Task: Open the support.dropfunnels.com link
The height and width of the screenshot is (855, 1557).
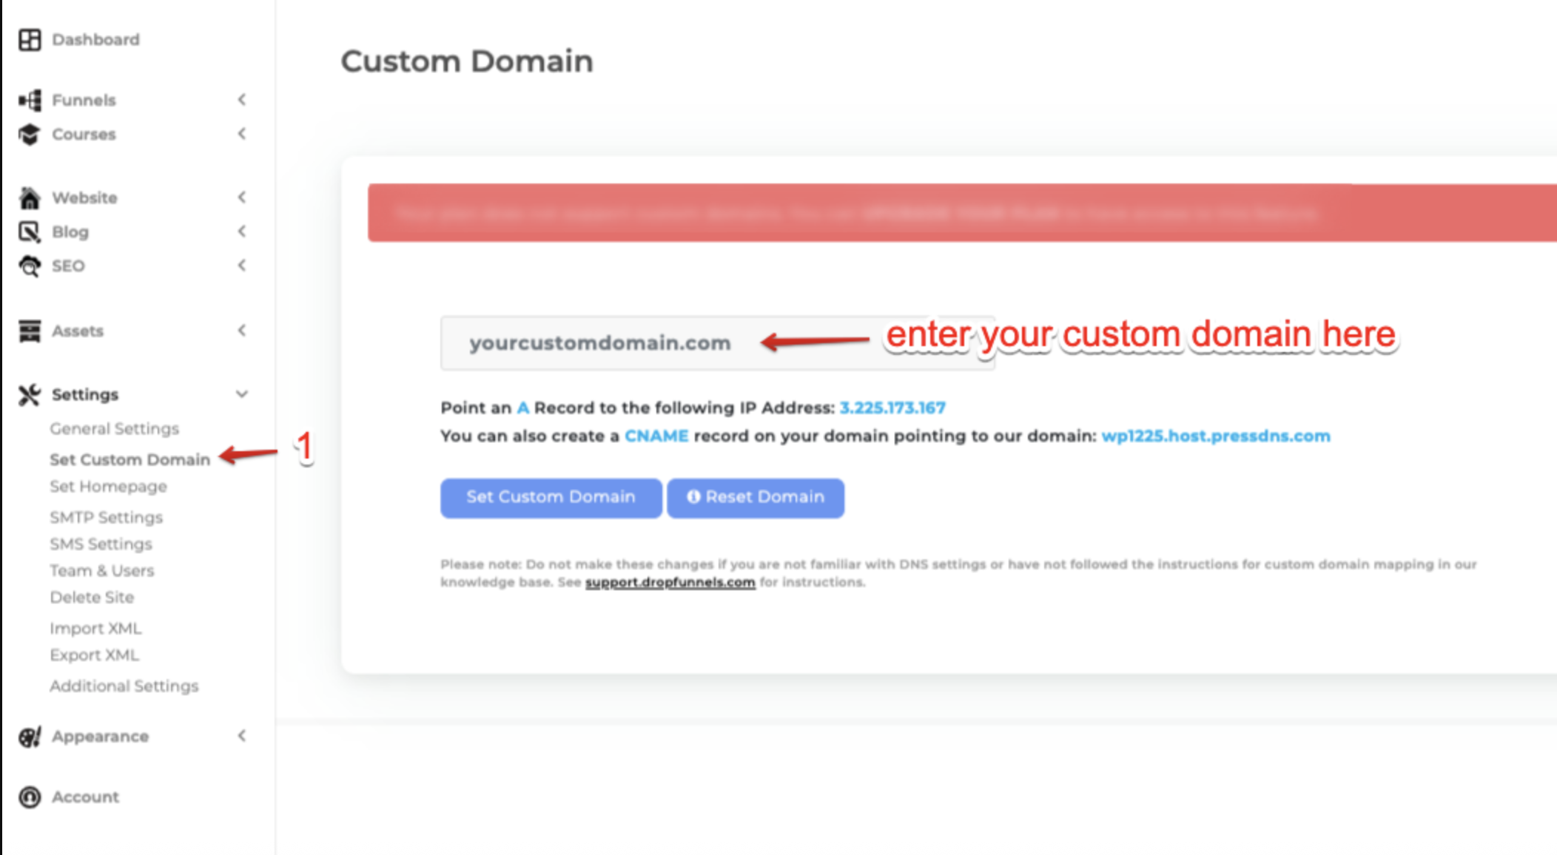Action: (x=670, y=583)
